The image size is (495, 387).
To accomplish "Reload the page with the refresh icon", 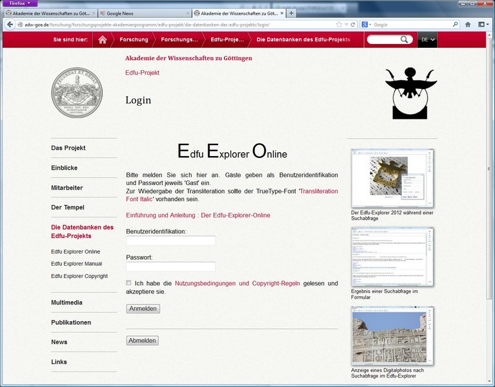I will click(353, 25).
